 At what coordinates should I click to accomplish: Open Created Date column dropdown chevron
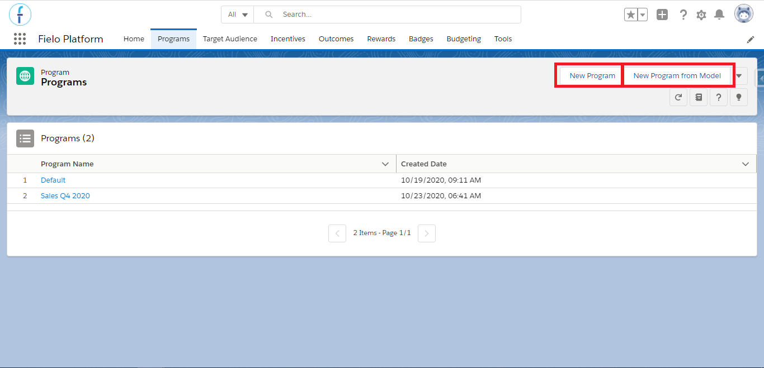[745, 164]
